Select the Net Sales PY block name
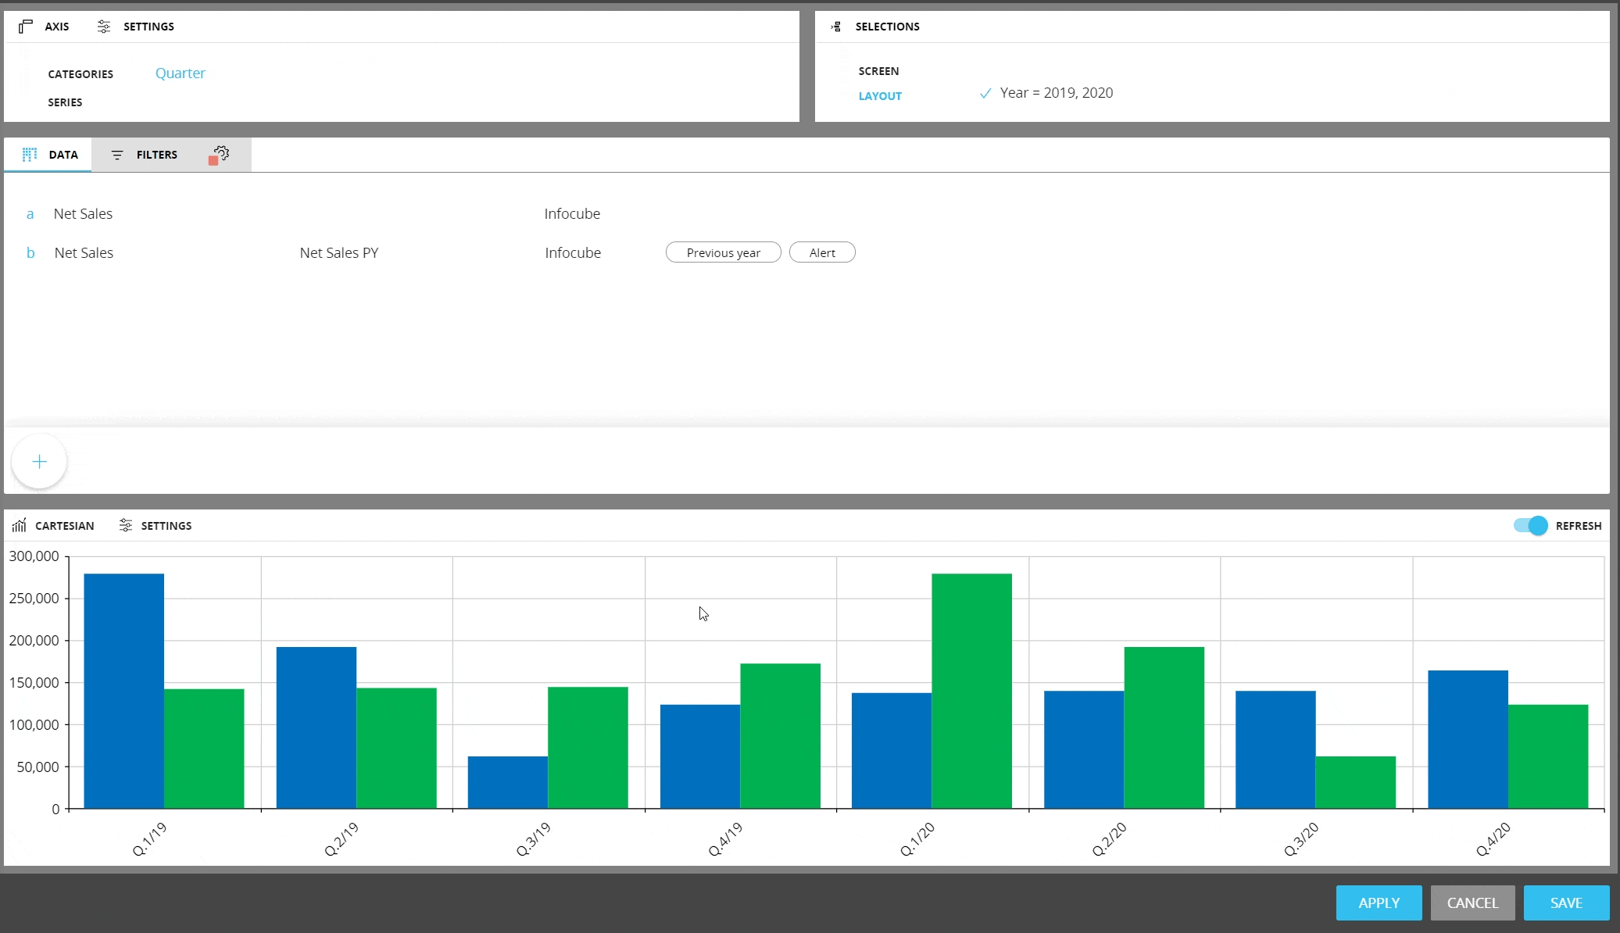Viewport: 1620px width, 933px height. (x=339, y=252)
